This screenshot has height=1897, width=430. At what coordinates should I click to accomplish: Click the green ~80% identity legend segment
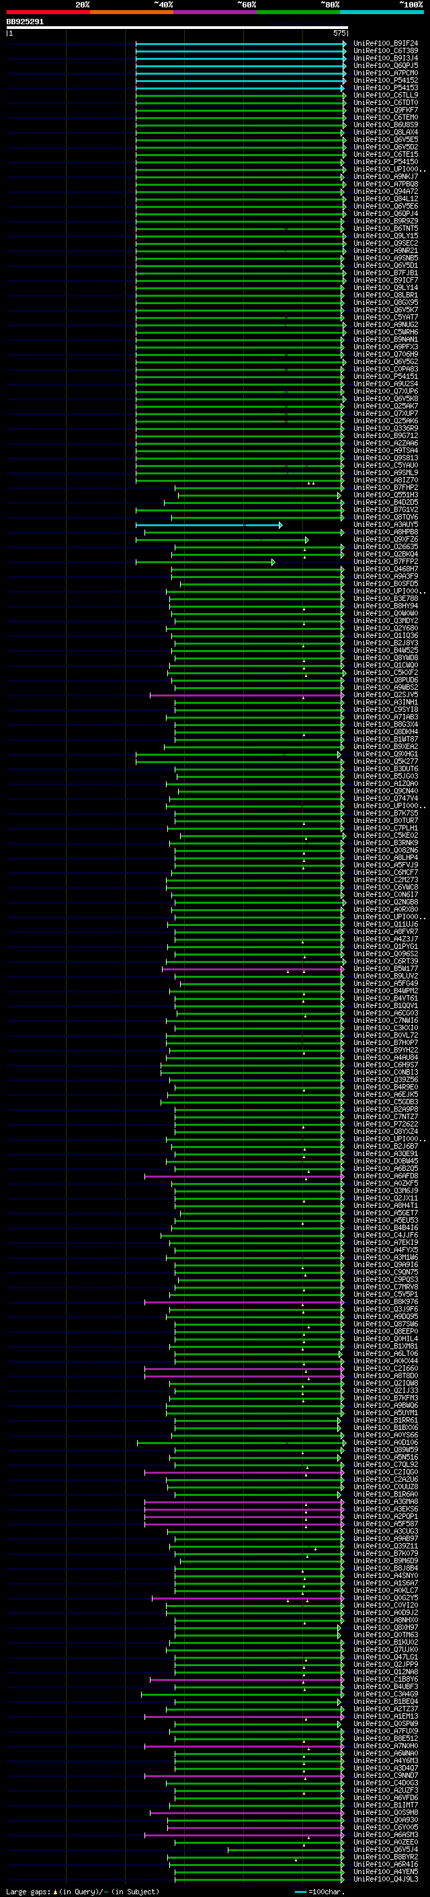(298, 12)
